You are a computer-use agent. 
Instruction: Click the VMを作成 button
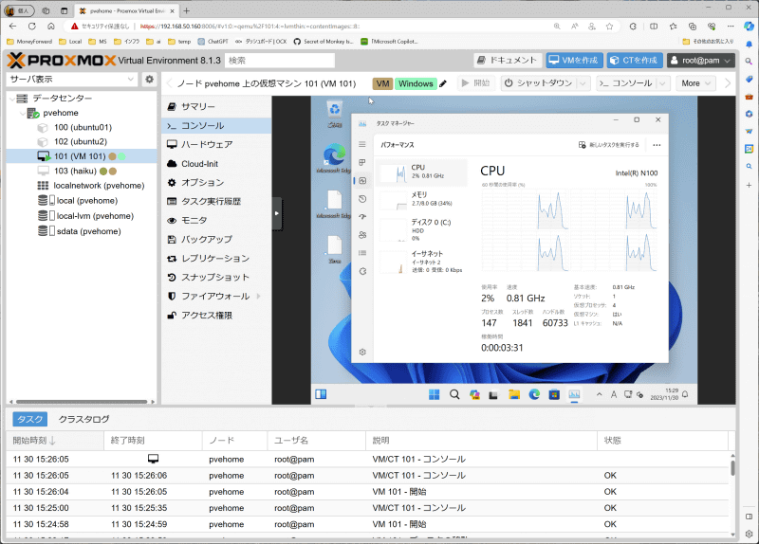pyautogui.click(x=575, y=61)
